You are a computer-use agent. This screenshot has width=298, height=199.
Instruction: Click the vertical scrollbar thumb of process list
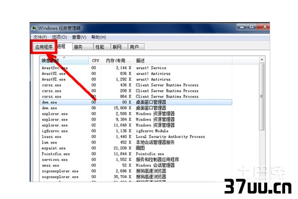(x=262, y=97)
